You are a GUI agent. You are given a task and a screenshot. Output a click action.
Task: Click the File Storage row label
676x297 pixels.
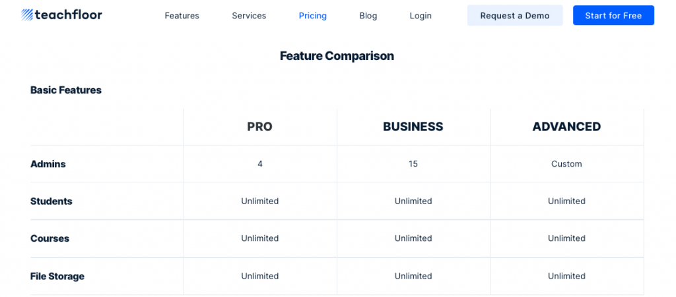click(x=57, y=276)
